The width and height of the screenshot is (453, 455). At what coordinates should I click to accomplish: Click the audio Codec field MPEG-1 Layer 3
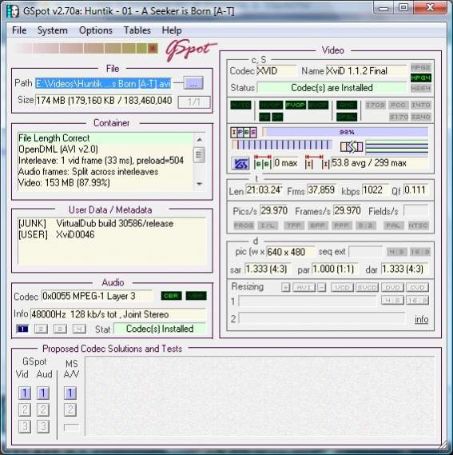point(97,296)
